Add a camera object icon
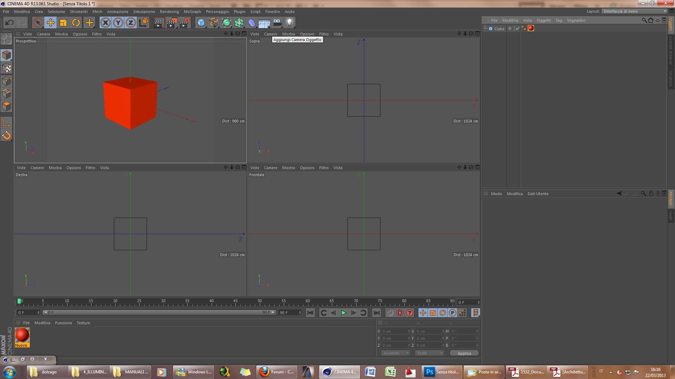This screenshot has height=379, width=675. click(277, 23)
